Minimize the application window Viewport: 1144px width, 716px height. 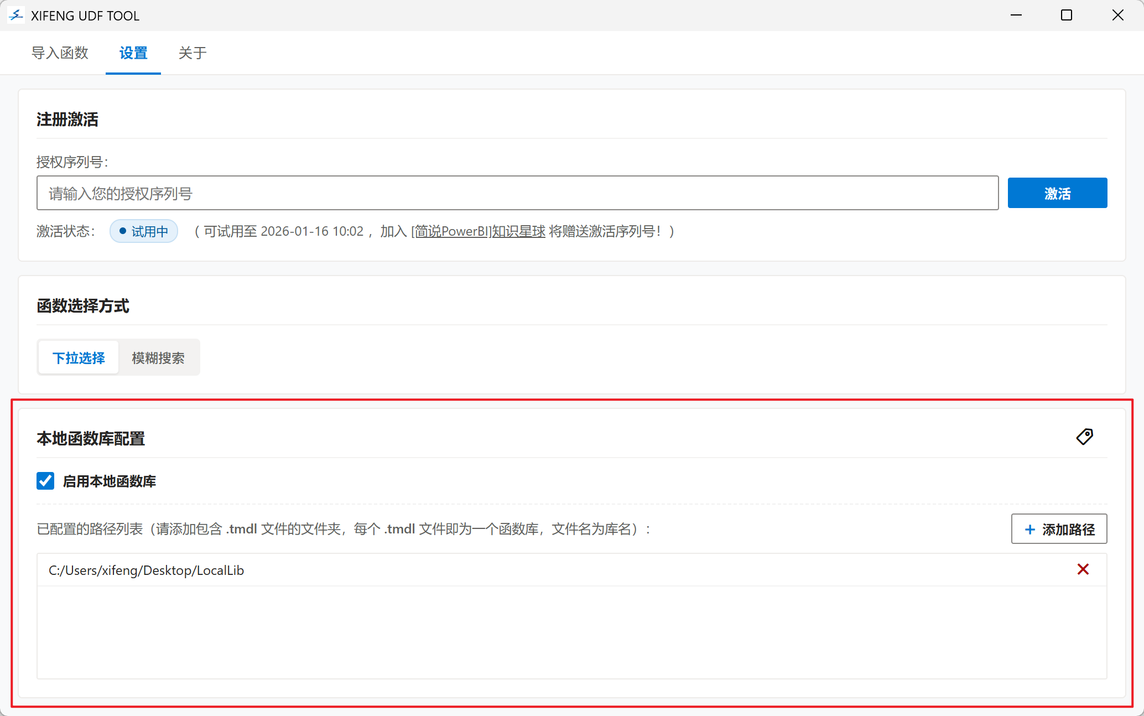(x=1016, y=15)
